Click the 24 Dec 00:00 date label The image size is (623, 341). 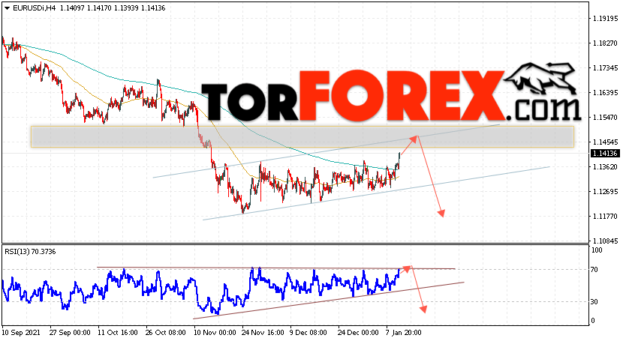click(x=358, y=332)
